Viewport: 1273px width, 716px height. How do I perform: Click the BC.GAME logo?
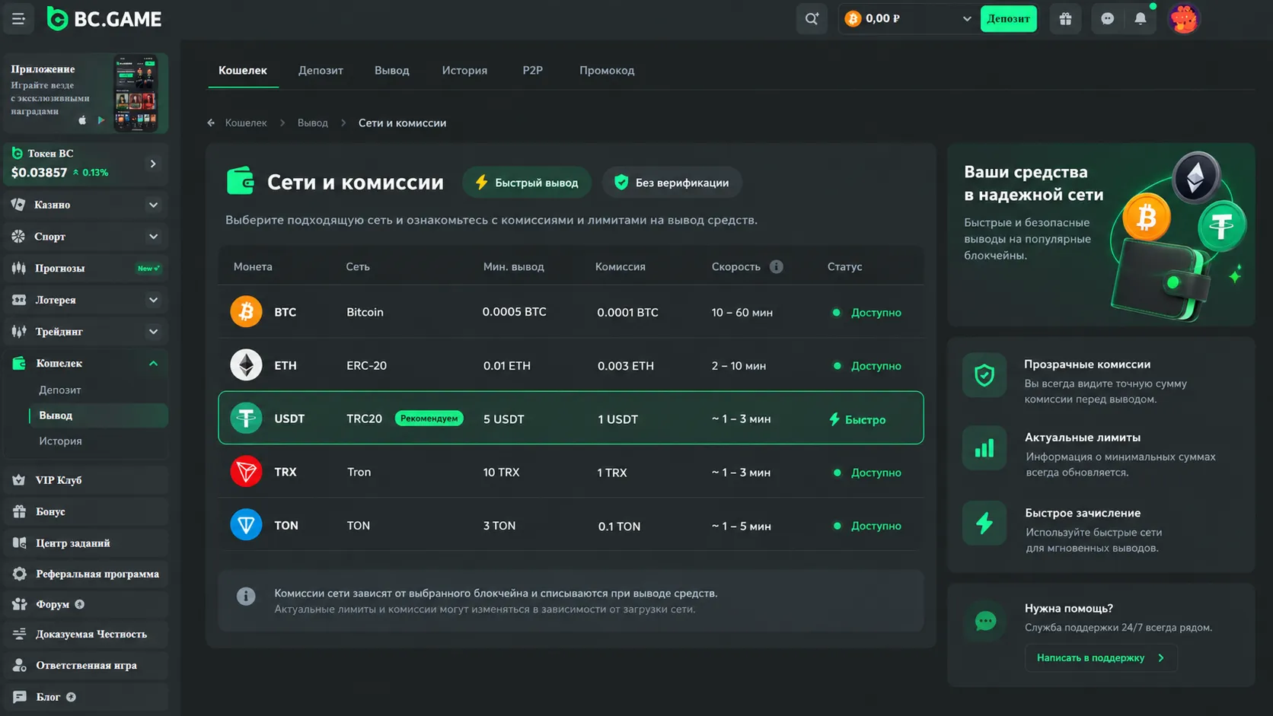[104, 19]
